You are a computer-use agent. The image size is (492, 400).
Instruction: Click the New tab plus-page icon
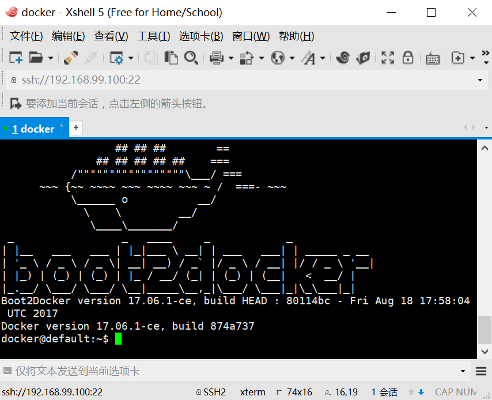coord(458,58)
